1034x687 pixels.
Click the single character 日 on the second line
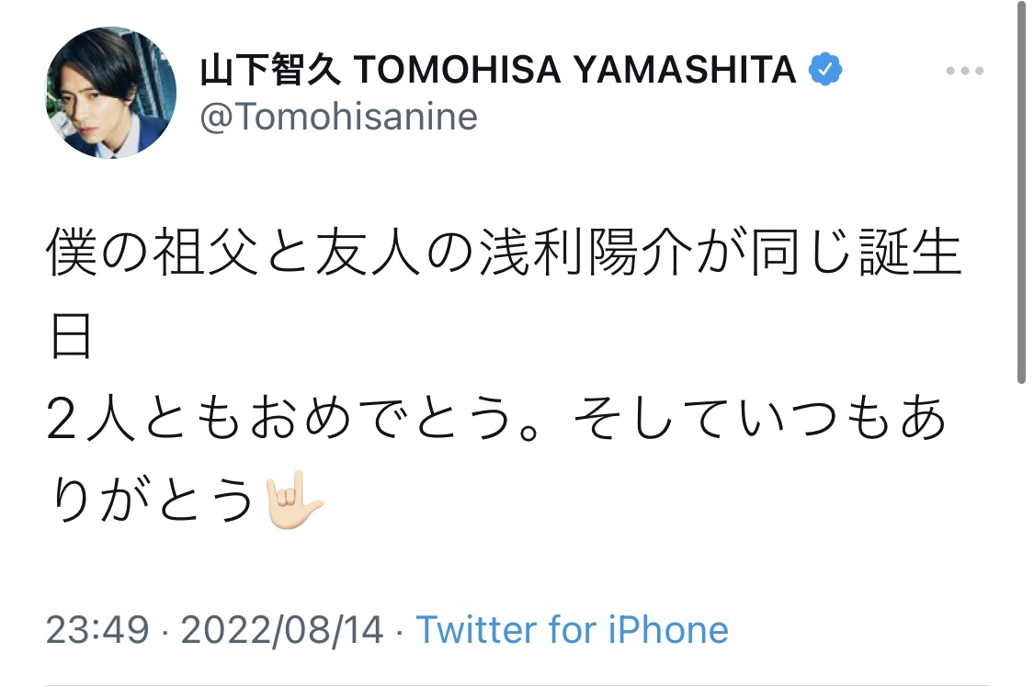70,339
